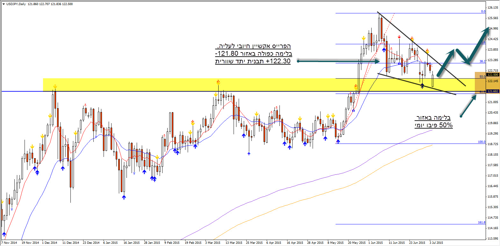Click the 6 Apr 2015 date label

pyautogui.click(x=274, y=243)
